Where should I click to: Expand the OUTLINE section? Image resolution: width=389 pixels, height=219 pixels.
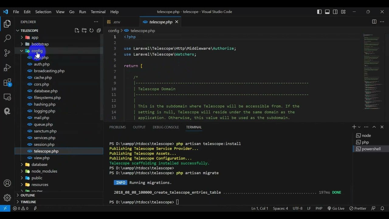point(59,195)
